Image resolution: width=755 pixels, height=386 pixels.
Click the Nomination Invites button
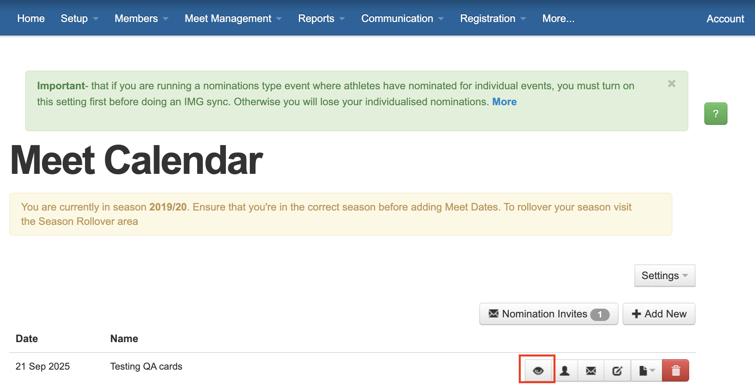[x=549, y=314]
